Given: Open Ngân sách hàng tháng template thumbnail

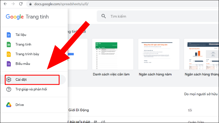Looking at the screenshot, I should tap(201, 54).
